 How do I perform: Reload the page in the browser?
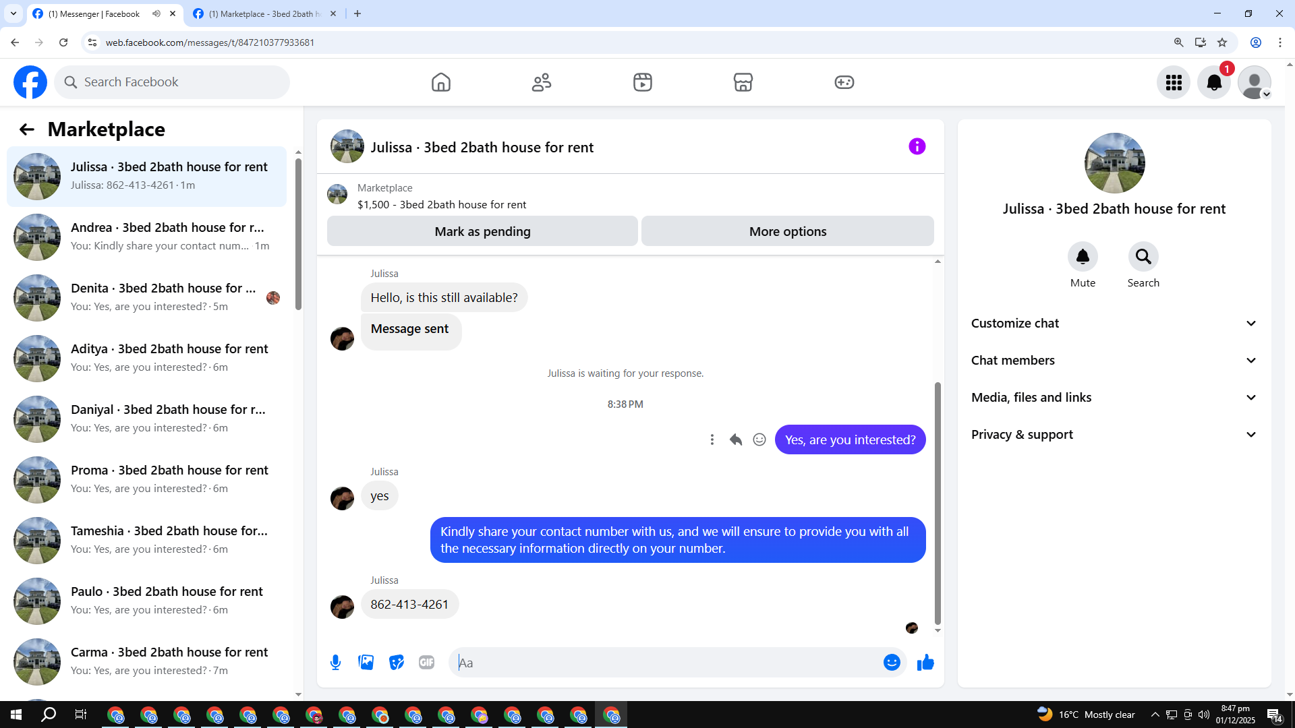(x=63, y=42)
